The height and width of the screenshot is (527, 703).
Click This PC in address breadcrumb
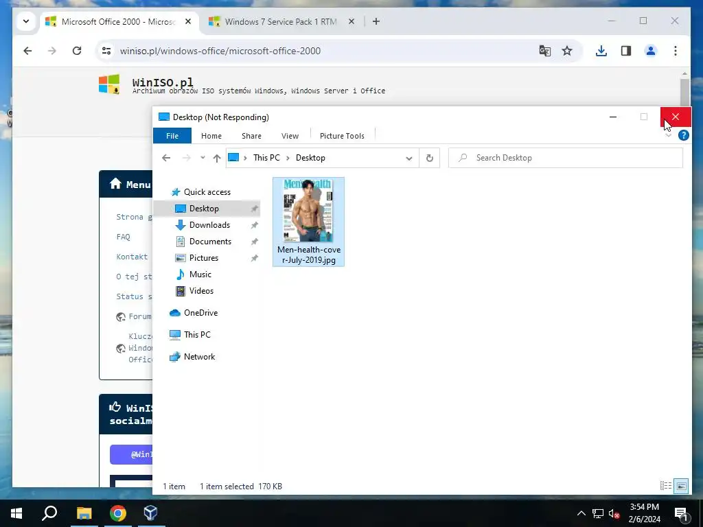tap(266, 158)
